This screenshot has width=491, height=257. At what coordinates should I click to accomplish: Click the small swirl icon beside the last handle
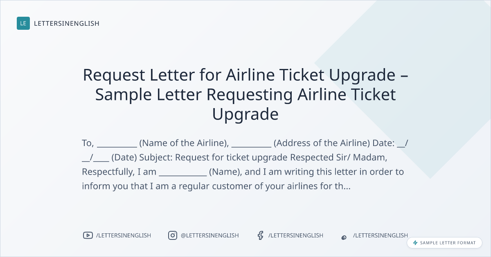click(344, 237)
